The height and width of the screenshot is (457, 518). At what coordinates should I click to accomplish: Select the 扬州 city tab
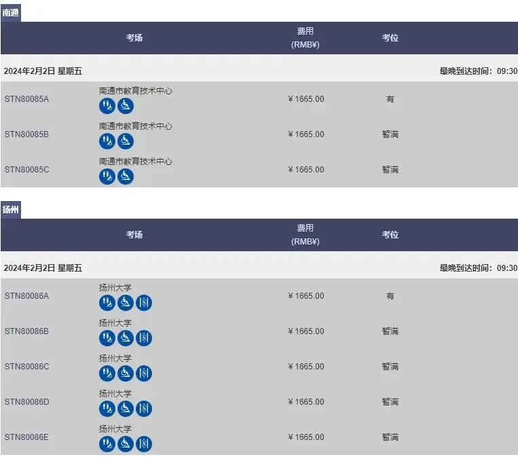coord(11,208)
